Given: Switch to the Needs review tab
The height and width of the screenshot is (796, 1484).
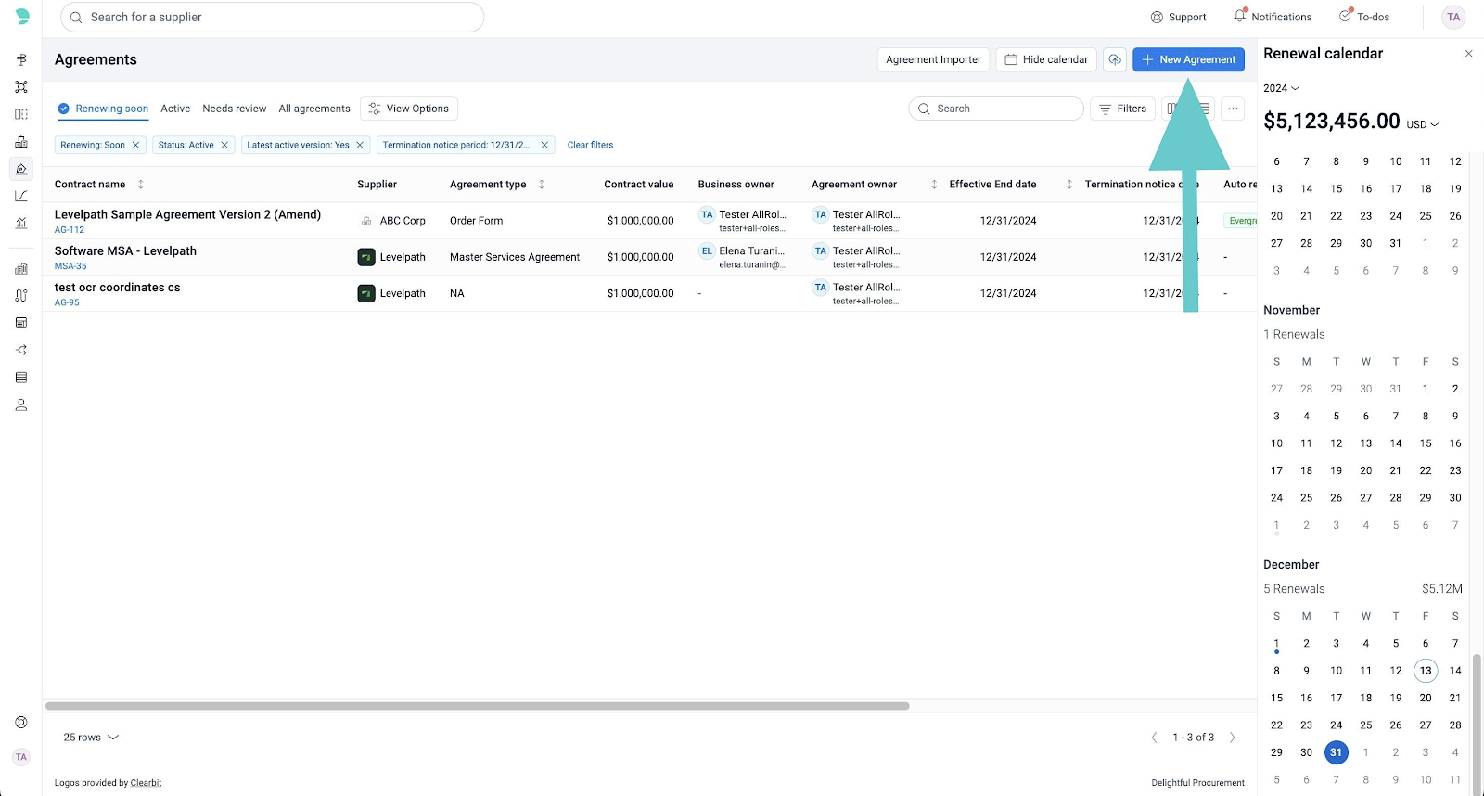Looking at the screenshot, I should [234, 109].
